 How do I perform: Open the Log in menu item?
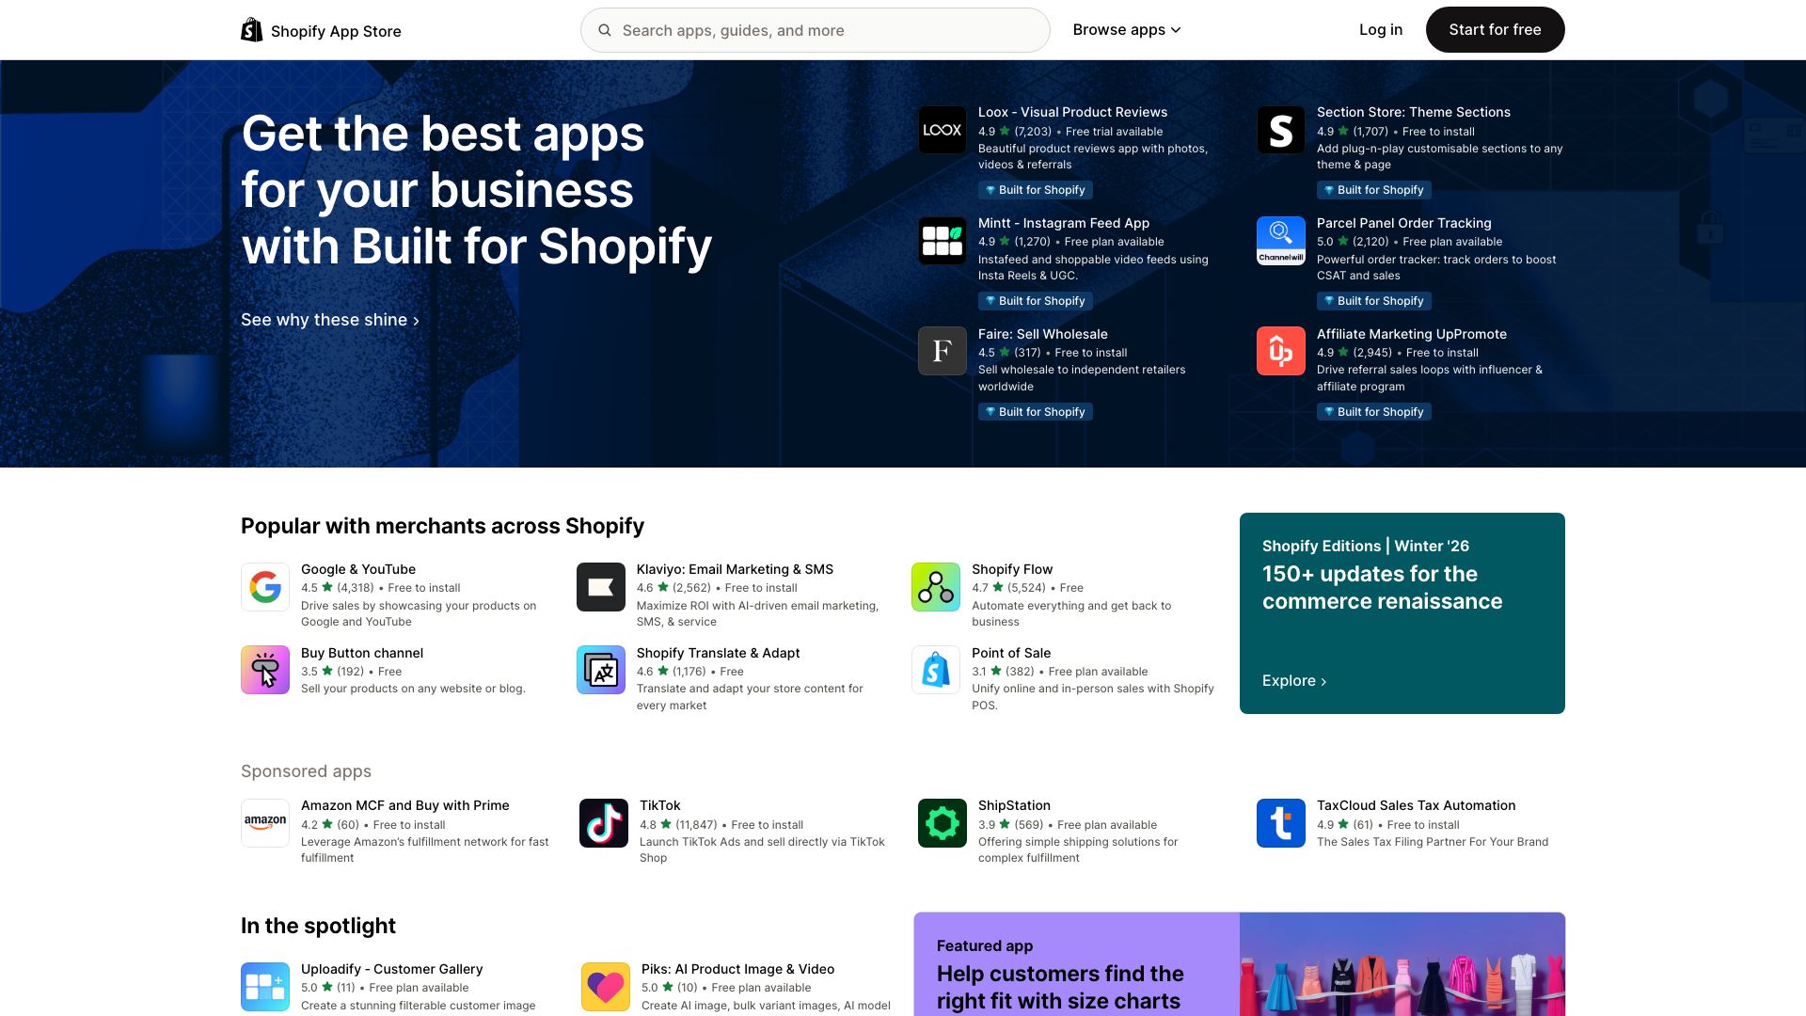[x=1380, y=29]
